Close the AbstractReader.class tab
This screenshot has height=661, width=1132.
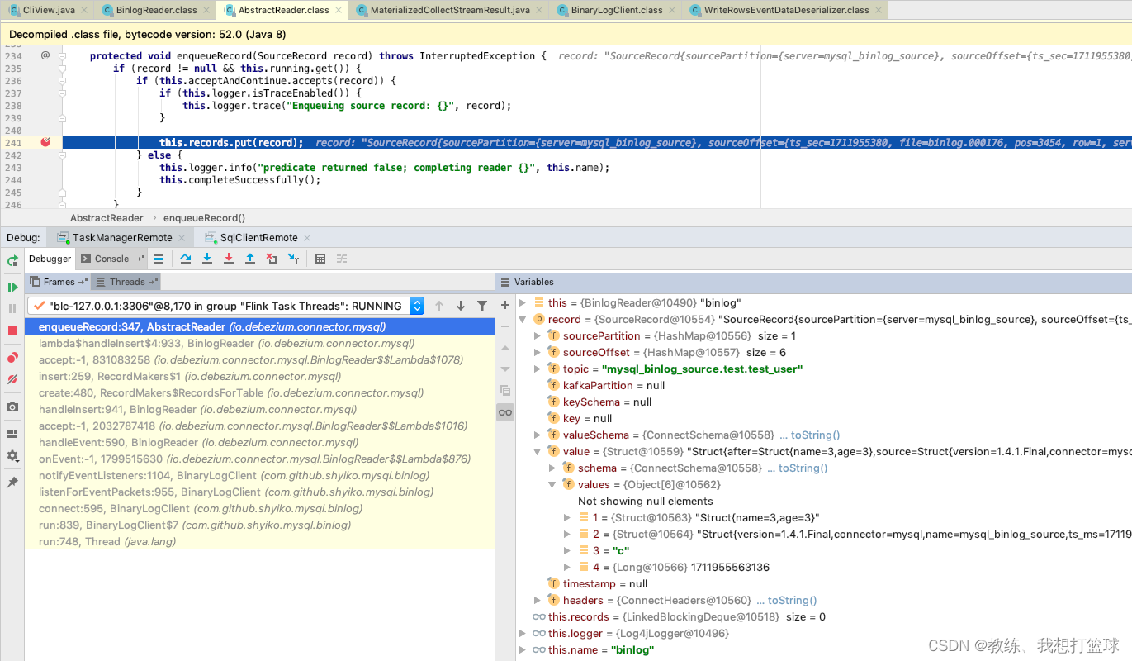[338, 10]
